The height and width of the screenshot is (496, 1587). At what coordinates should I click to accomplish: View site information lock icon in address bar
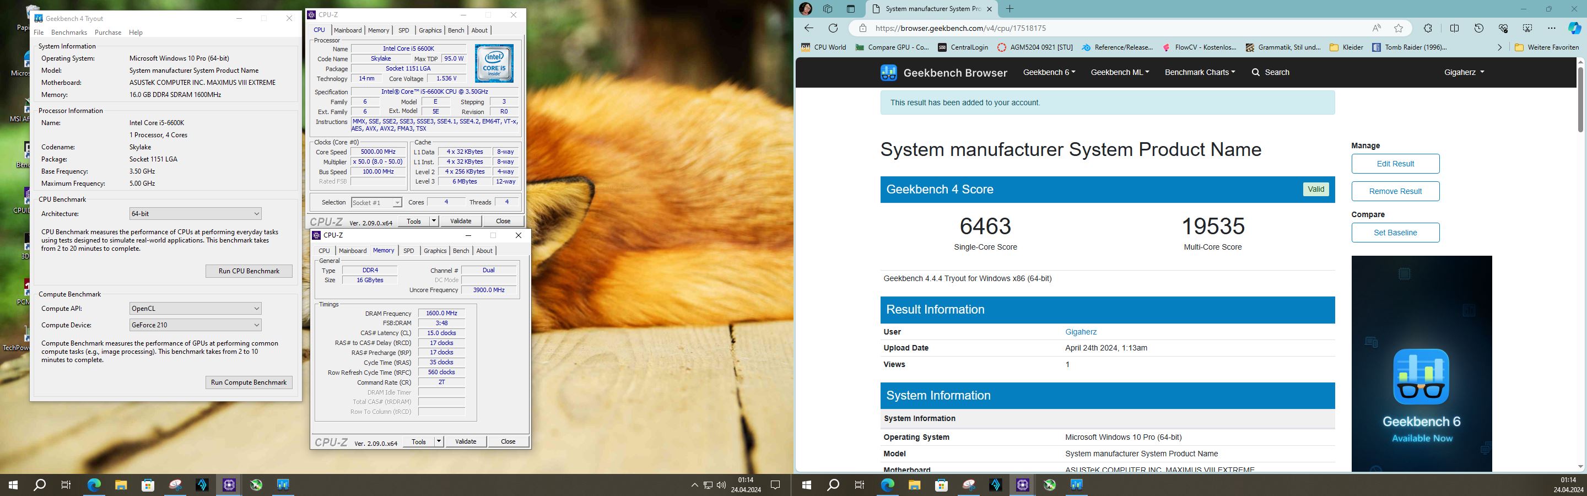pyautogui.click(x=862, y=28)
